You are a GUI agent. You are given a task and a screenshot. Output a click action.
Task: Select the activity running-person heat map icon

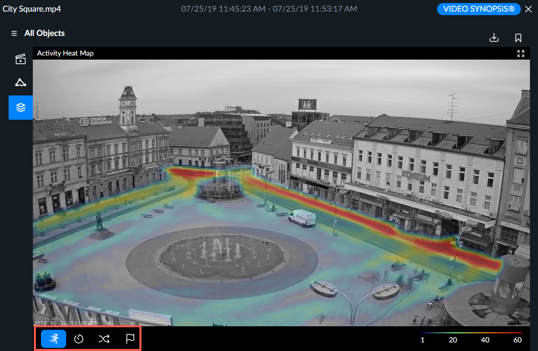point(54,339)
